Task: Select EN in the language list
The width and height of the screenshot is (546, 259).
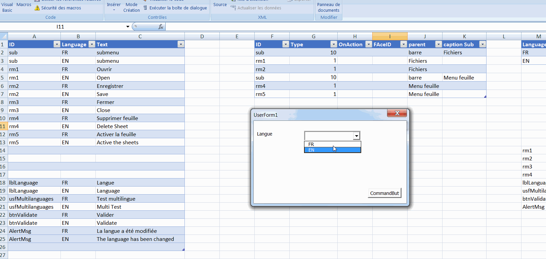Action: pos(333,150)
